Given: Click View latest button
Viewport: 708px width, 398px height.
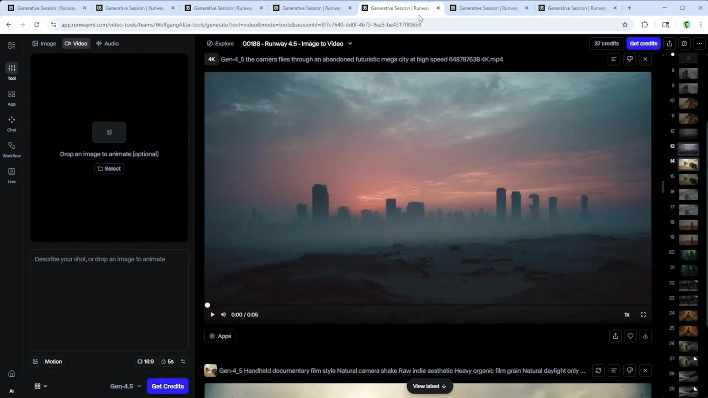Looking at the screenshot, I should pos(430,386).
